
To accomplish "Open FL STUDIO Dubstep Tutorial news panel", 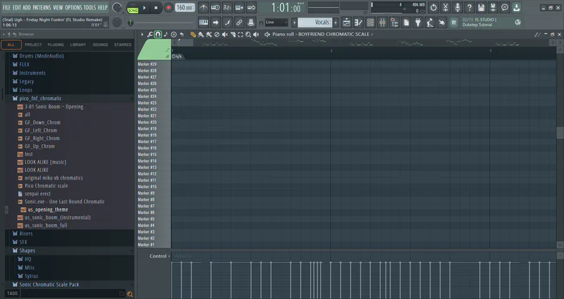I will click(x=491, y=23).
